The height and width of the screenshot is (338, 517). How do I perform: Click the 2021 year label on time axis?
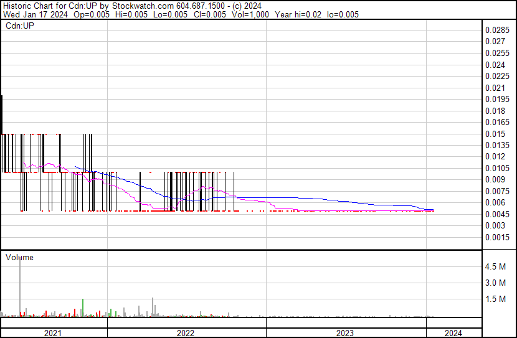53,333
